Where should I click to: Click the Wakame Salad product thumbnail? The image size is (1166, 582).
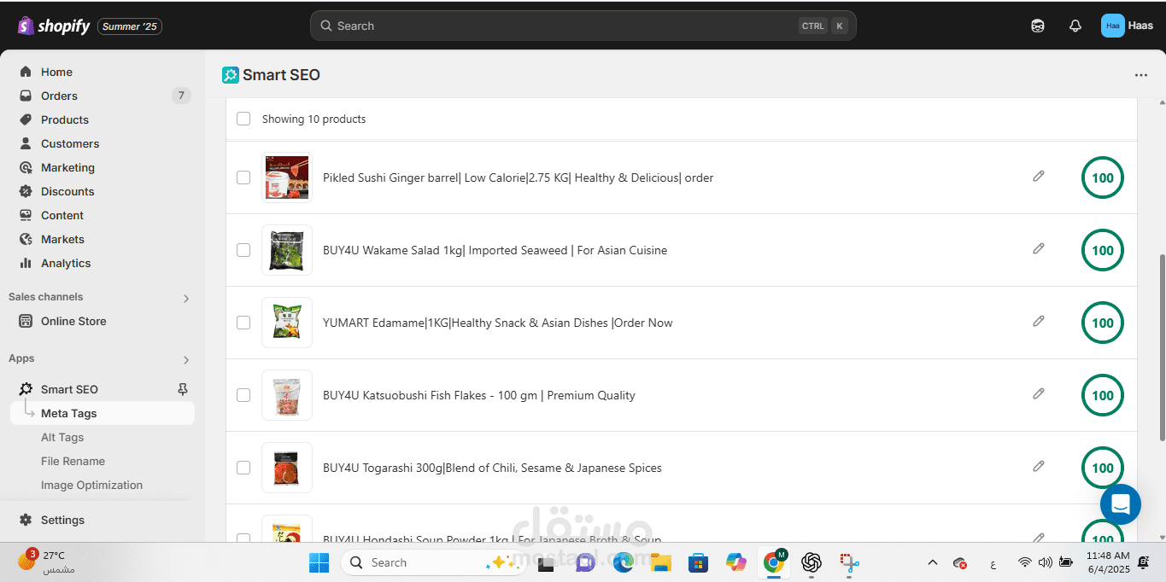(287, 250)
